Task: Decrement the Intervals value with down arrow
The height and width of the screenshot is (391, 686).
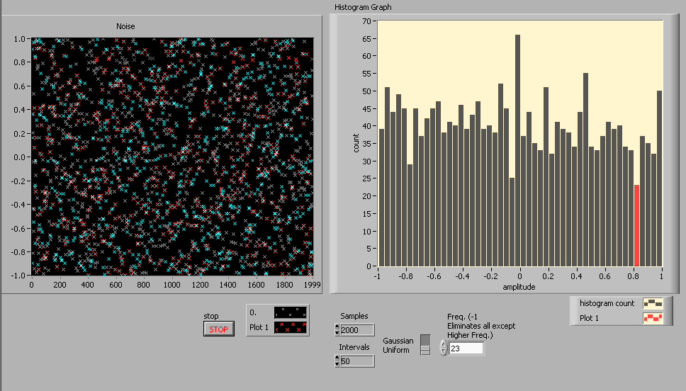Action: (x=337, y=364)
